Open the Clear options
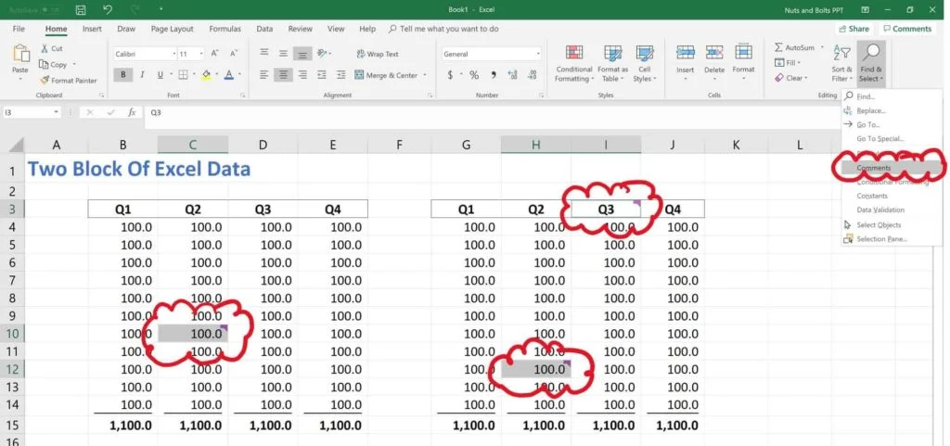The width and height of the screenshot is (950, 446). [790, 78]
